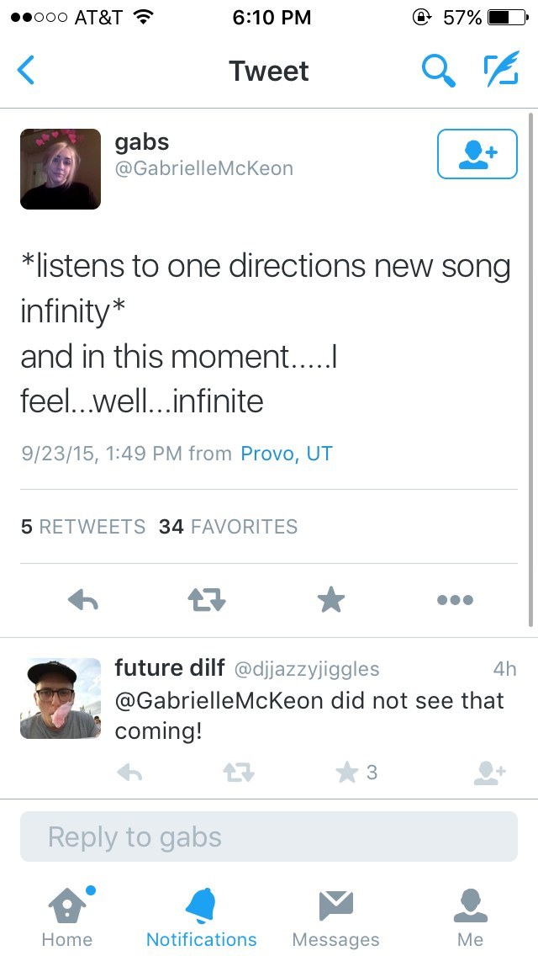Screen dimensions: 538x956
Task: Reply to future dilf's comment
Action: [129, 773]
